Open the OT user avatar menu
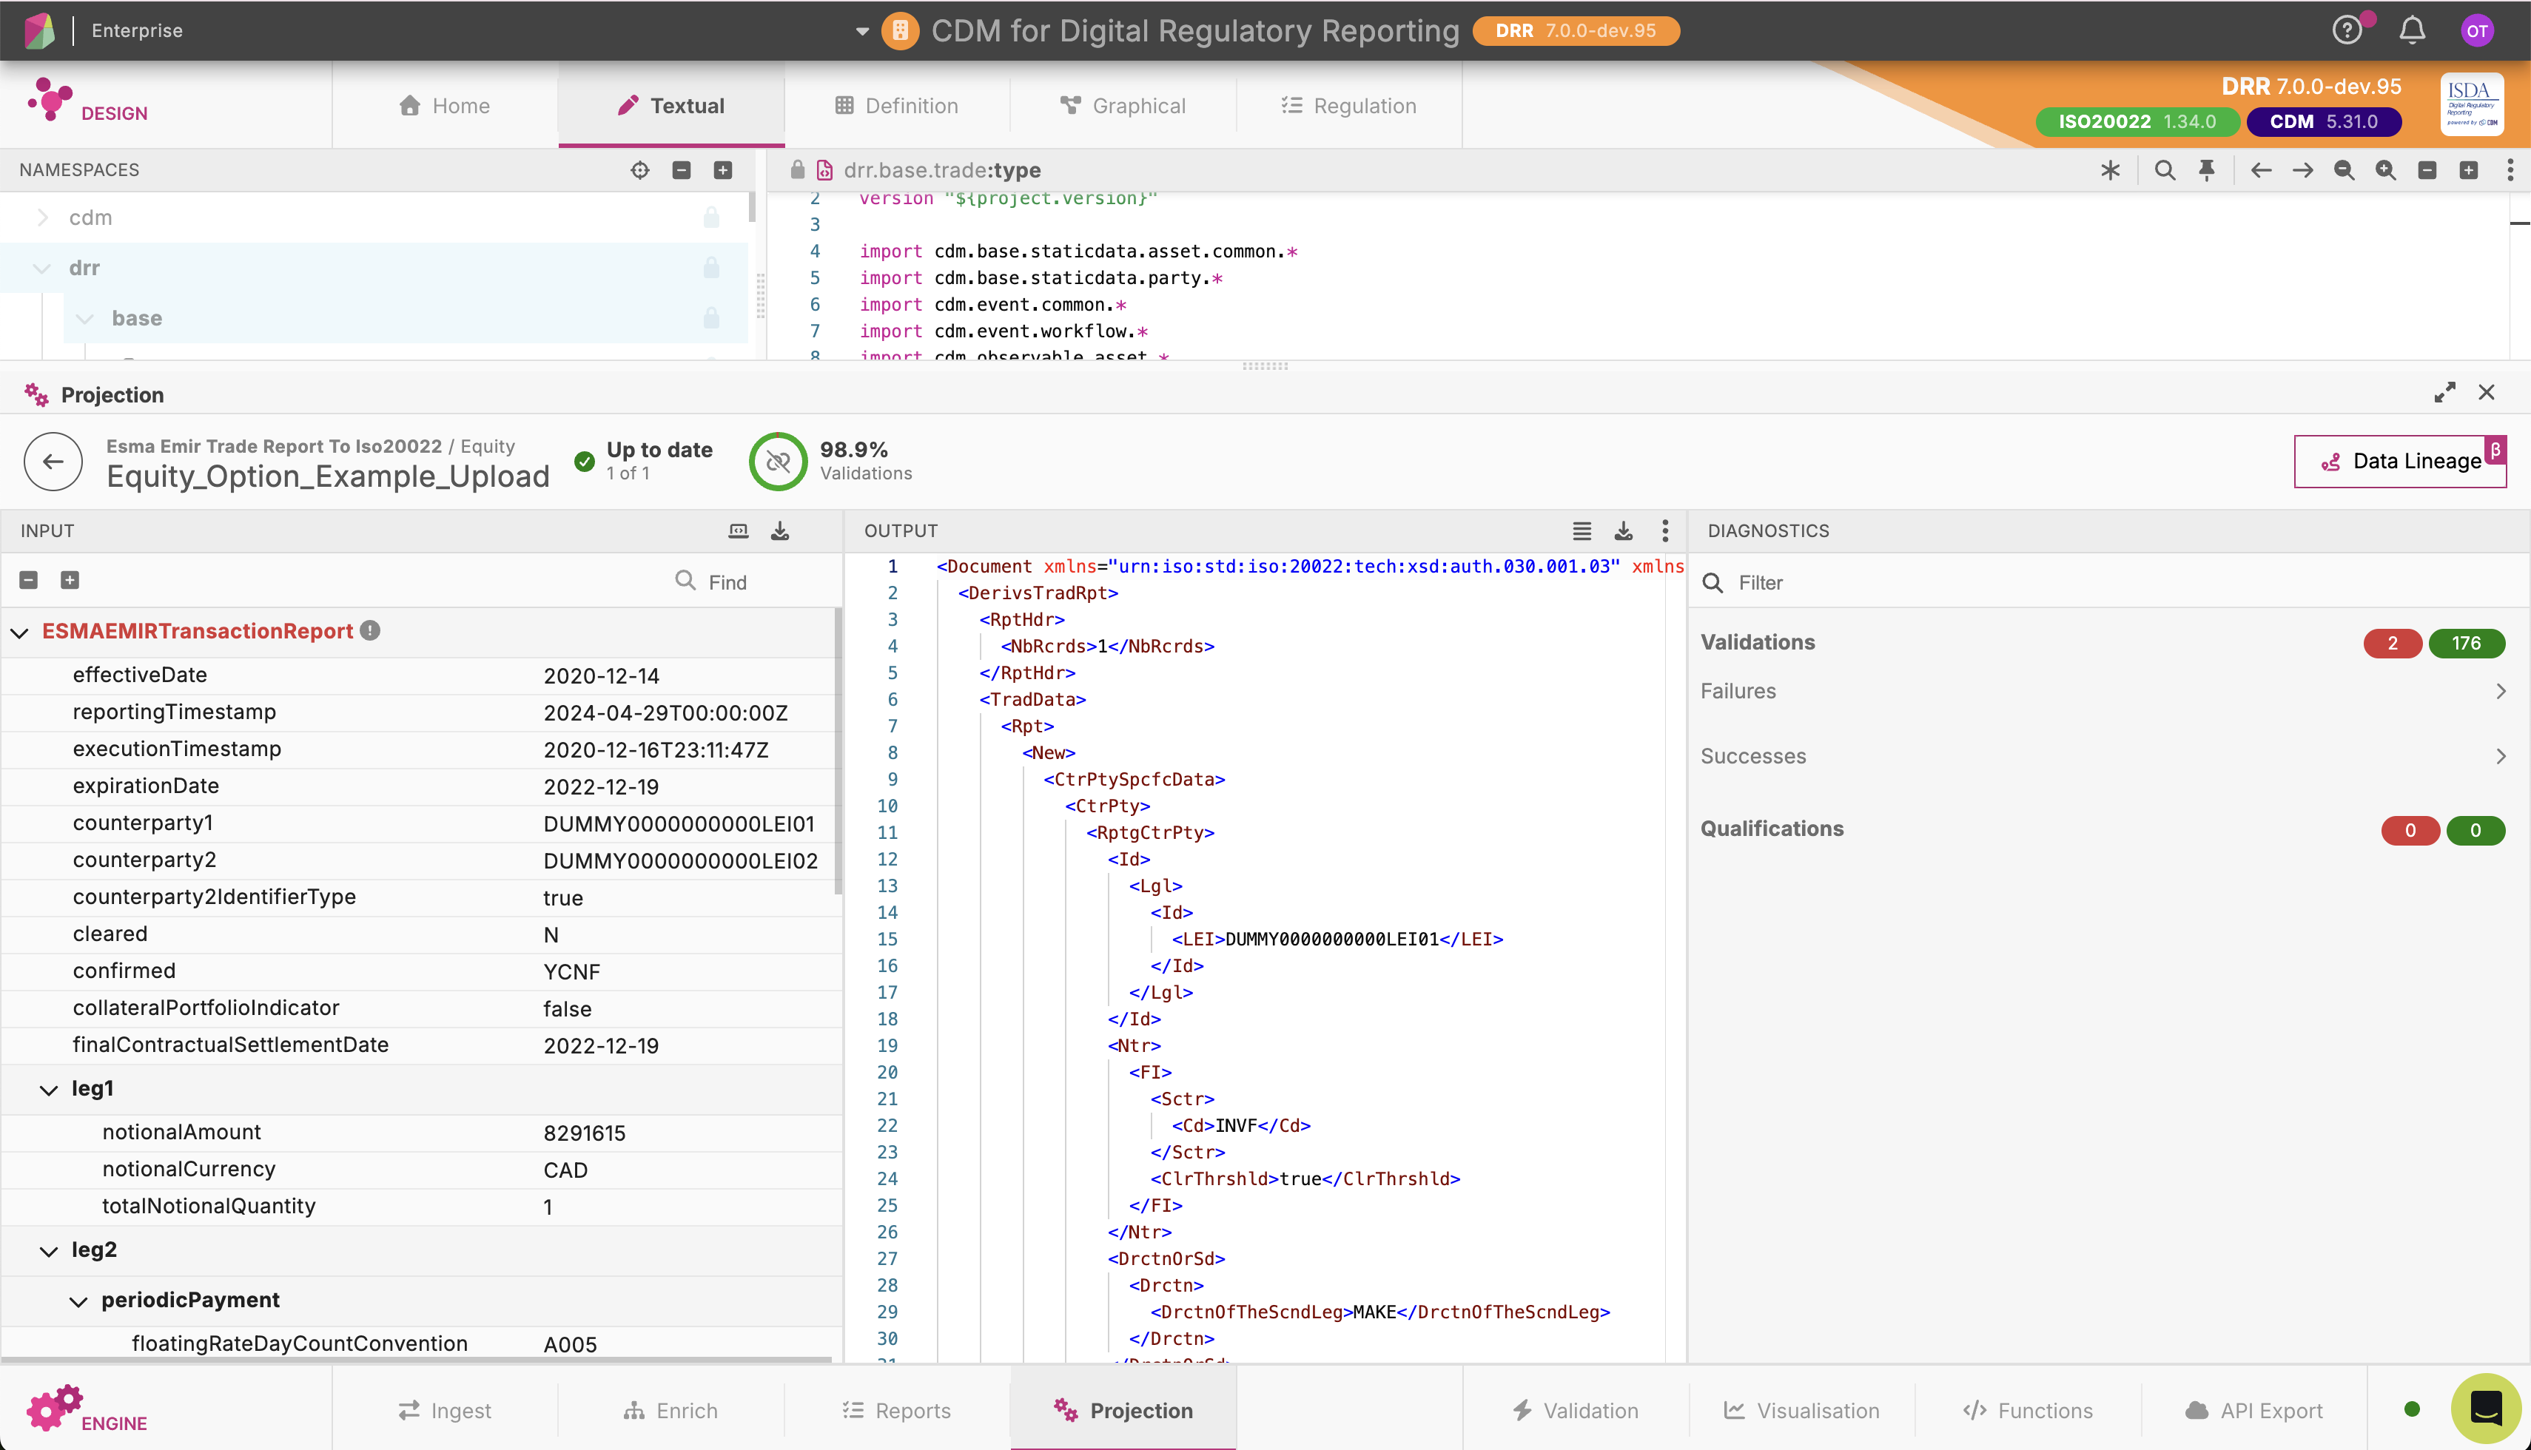This screenshot has height=1450, width=2531. coord(2477,31)
